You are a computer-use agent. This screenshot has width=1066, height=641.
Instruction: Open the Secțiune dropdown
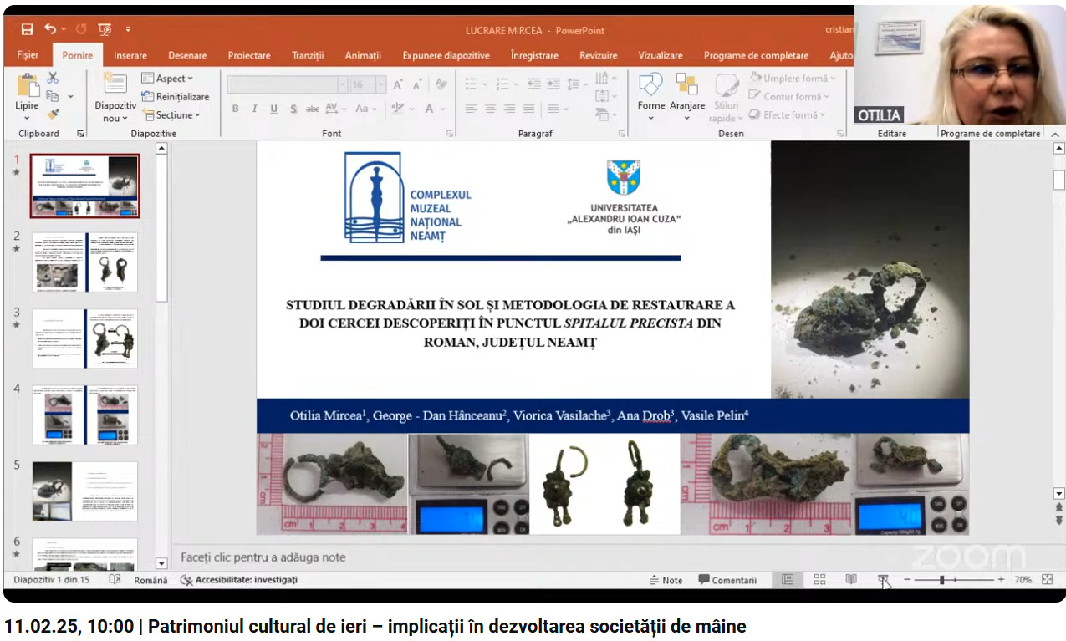[x=171, y=115]
